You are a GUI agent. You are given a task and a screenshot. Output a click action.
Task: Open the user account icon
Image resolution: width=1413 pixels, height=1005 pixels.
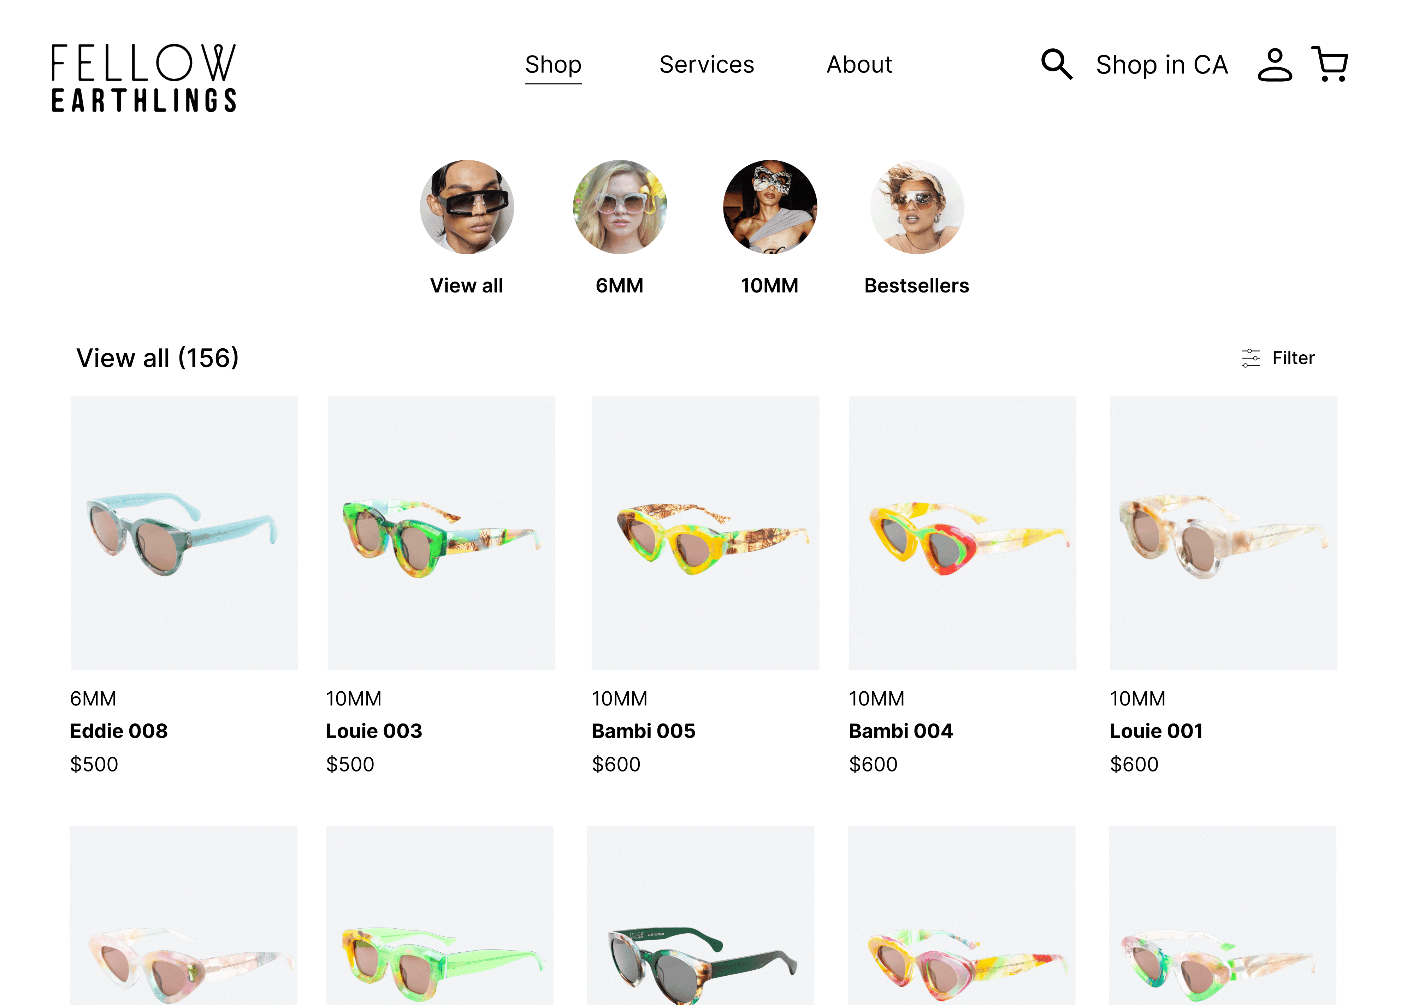pos(1275,64)
